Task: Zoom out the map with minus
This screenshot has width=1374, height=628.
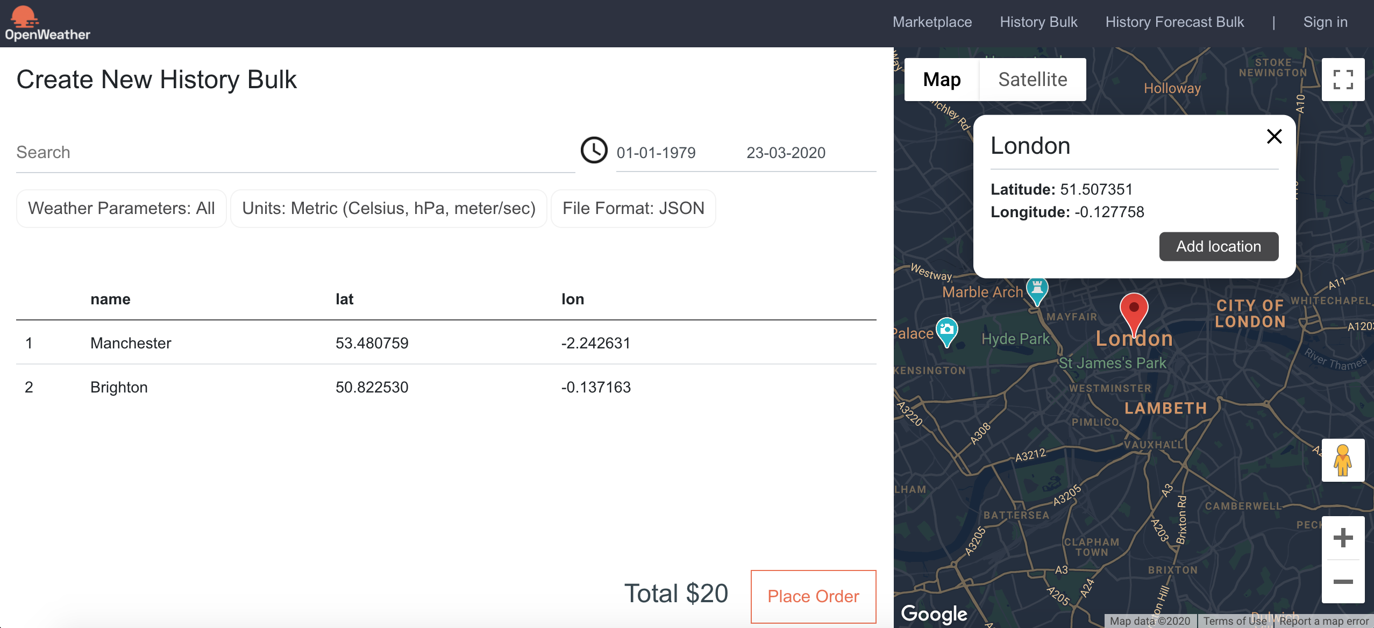Action: (x=1343, y=582)
